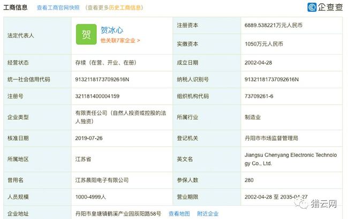The image size is (348, 219).
Task: Click the 注册号 label cell
Action: 37,96
